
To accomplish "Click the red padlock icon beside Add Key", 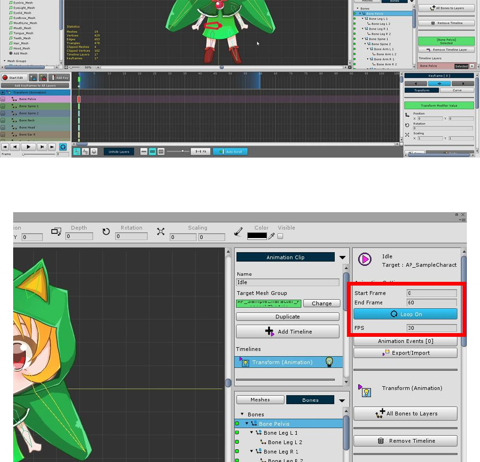I will click(x=43, y=78).
